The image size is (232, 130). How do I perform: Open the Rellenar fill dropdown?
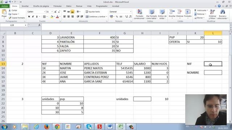pos(200,14)
